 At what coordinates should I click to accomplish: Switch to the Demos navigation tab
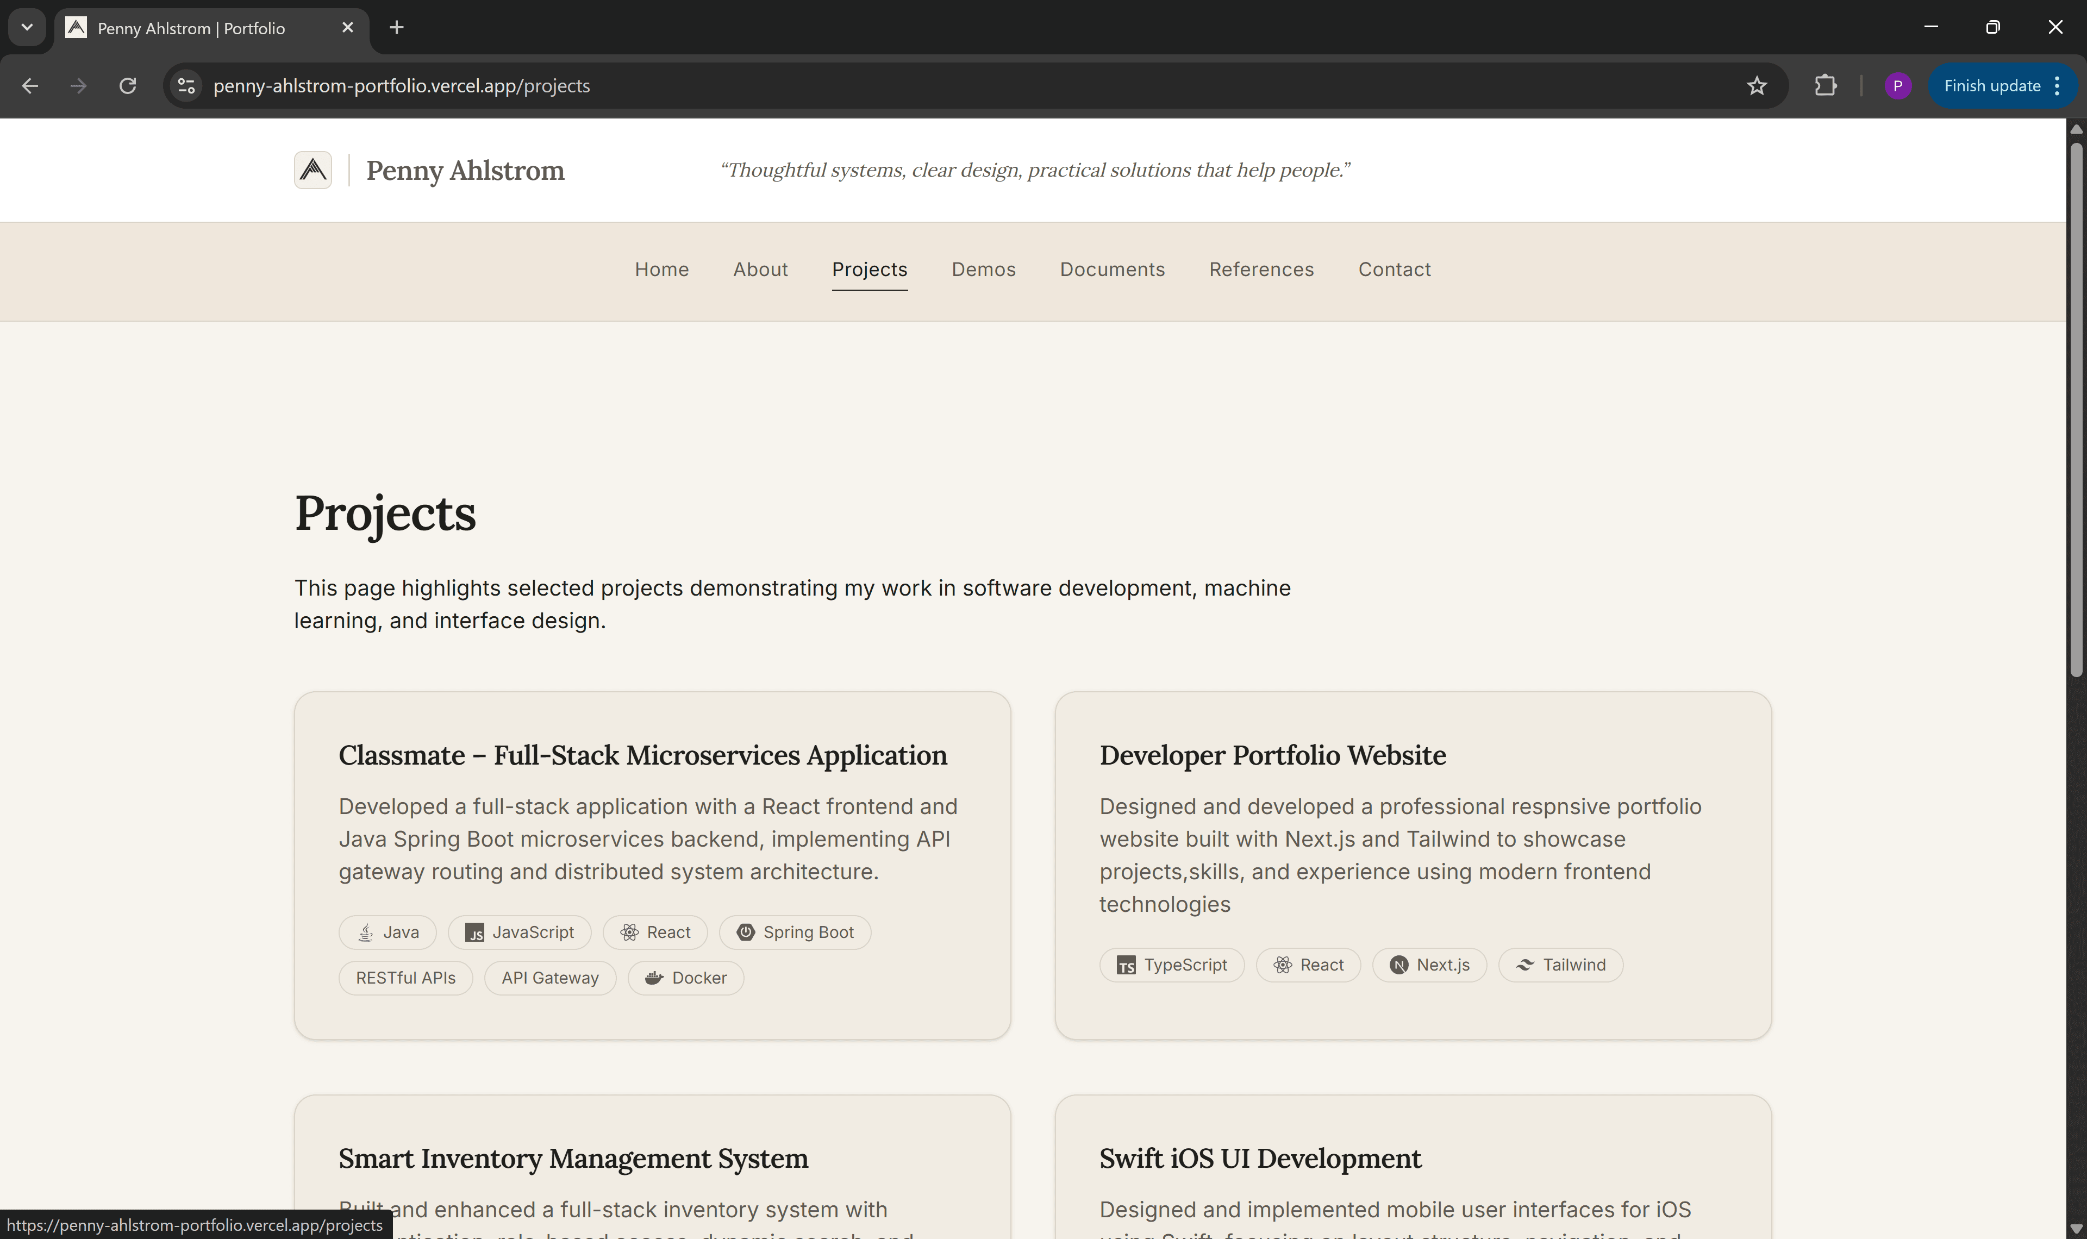point(983,269)
